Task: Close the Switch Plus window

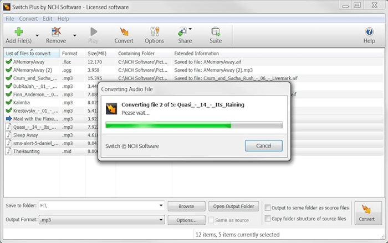Action: (x=375, y=5)
